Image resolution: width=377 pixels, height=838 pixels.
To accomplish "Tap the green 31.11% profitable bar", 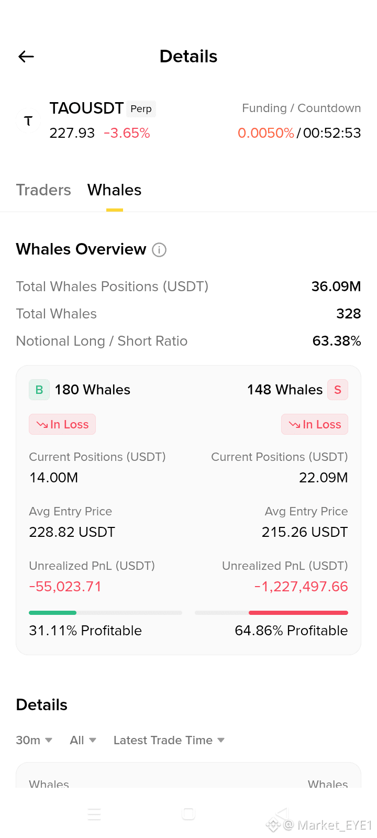I will click(52, 612).
